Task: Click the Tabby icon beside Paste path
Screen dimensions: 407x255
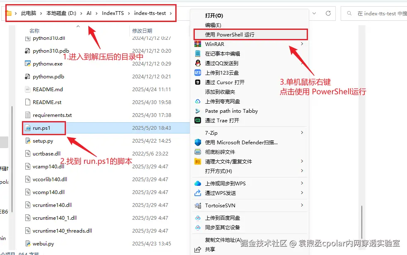Action: point(198,111)
